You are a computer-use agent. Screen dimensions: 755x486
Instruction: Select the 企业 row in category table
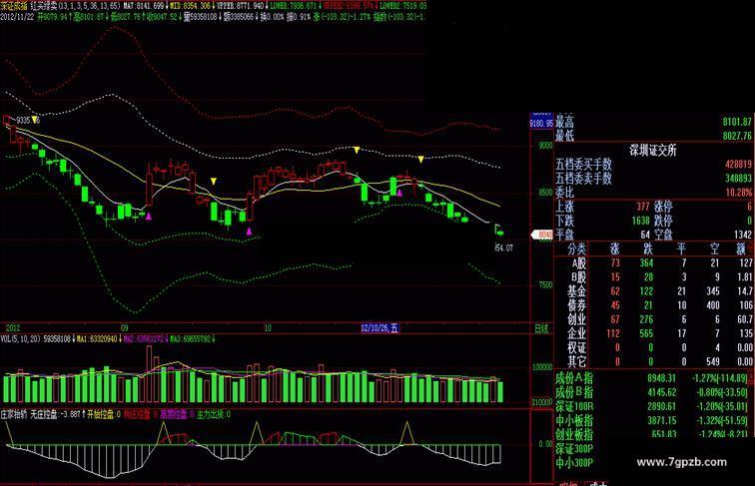(x=654, y=333)
